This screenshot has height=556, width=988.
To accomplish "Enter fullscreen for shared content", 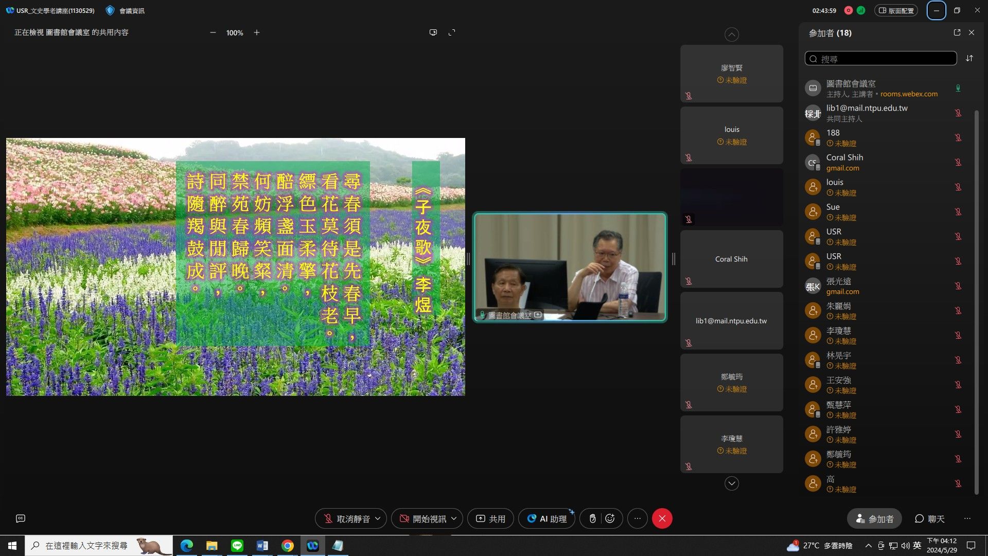I will click(452, 32).
